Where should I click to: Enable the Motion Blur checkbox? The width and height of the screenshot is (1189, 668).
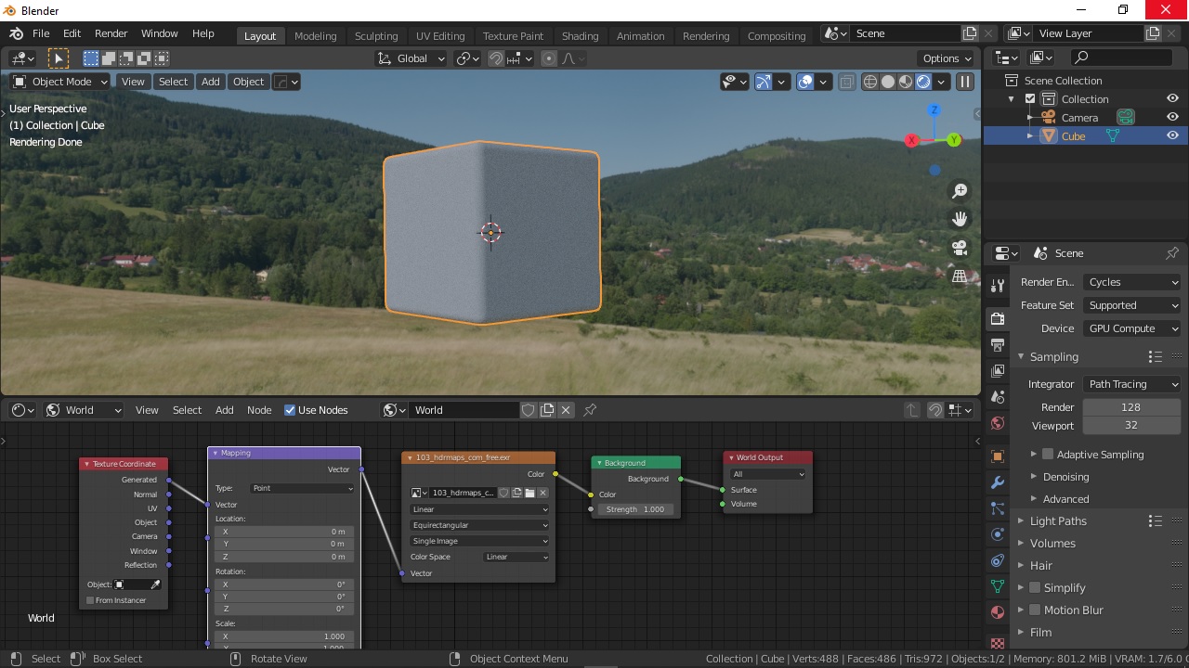point(1035,610)
